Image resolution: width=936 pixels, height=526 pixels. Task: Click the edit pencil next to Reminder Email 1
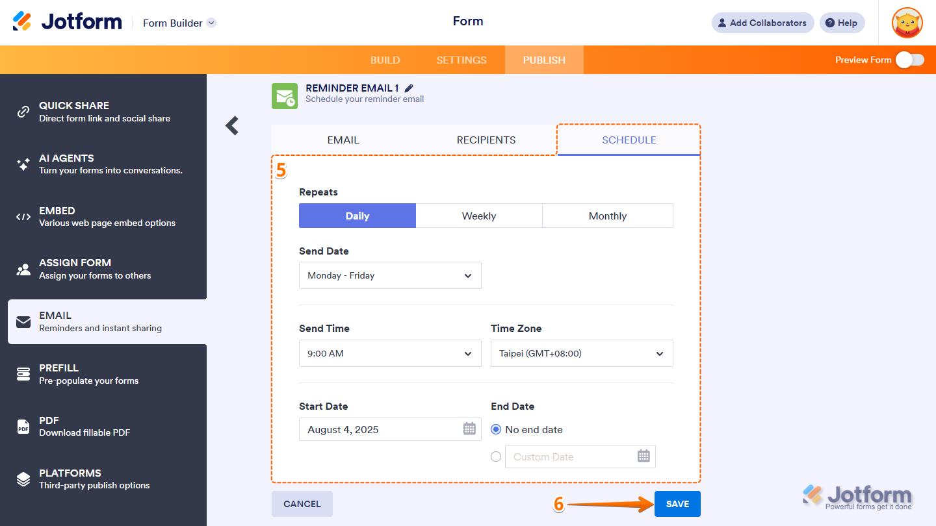[409, 87]
